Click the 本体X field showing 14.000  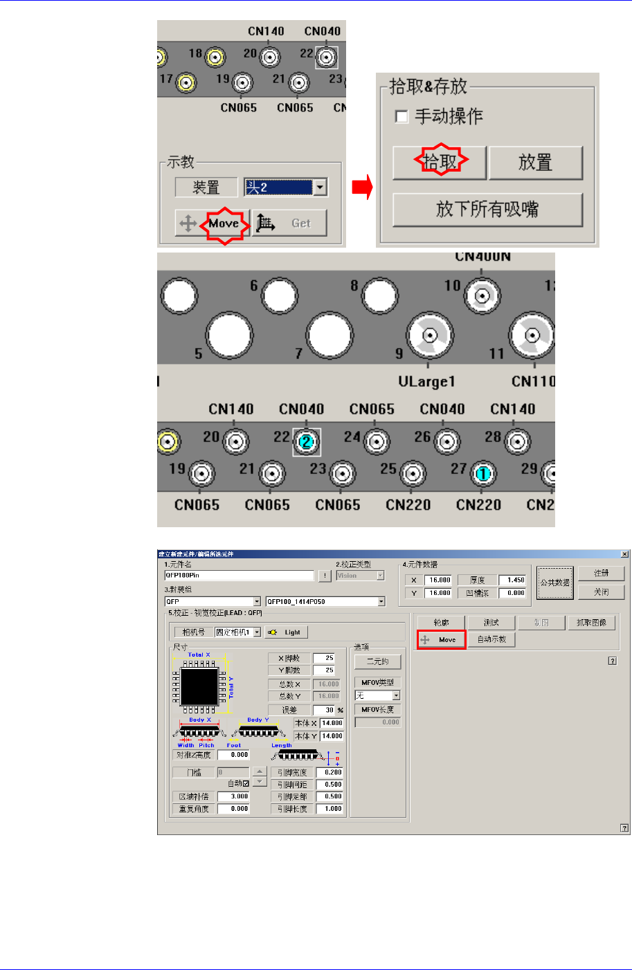coord(332,723)
